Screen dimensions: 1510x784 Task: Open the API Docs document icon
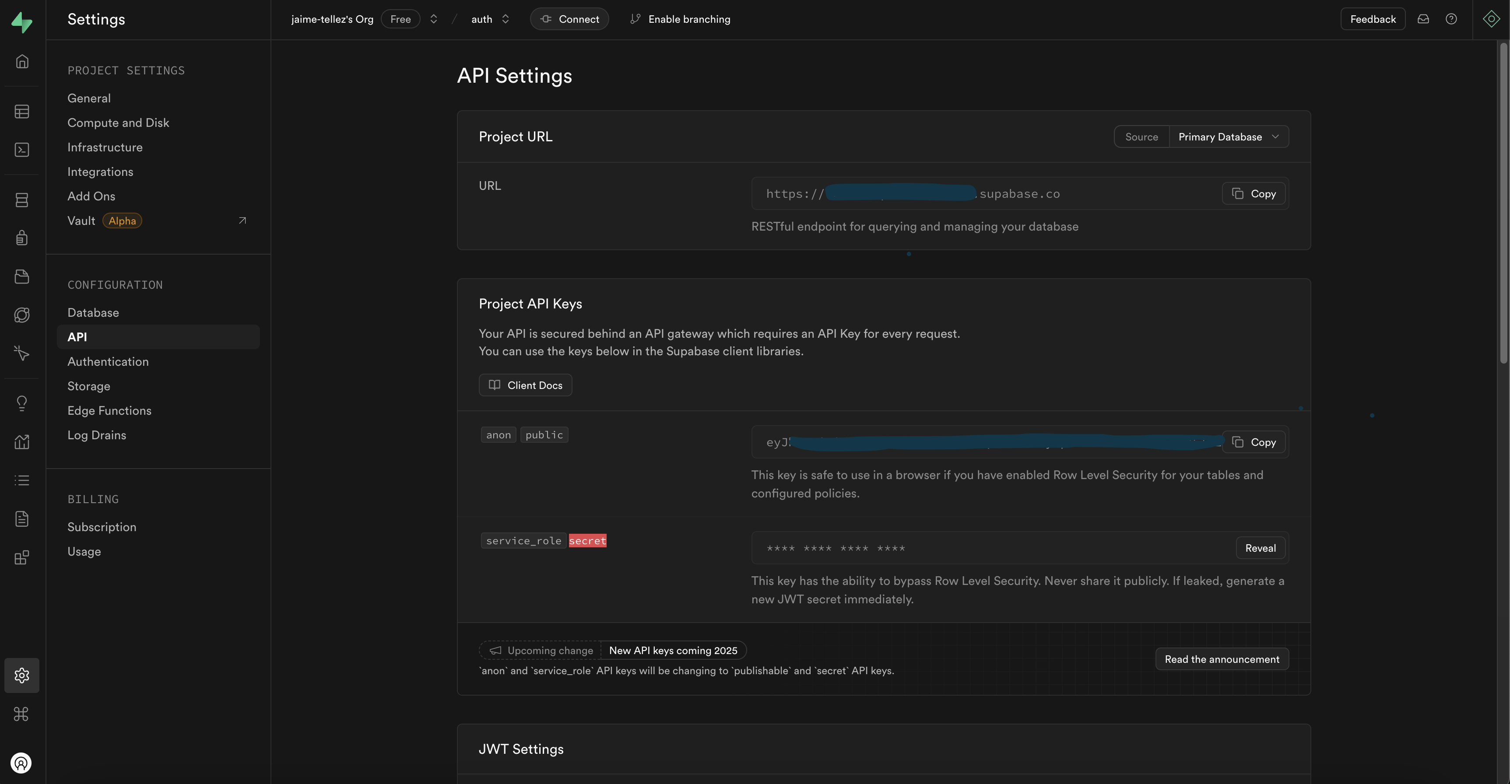[x=22, y=518]
